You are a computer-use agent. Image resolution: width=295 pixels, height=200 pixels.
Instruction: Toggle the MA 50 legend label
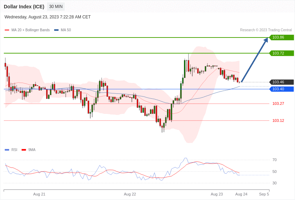[x=66, y=30]
